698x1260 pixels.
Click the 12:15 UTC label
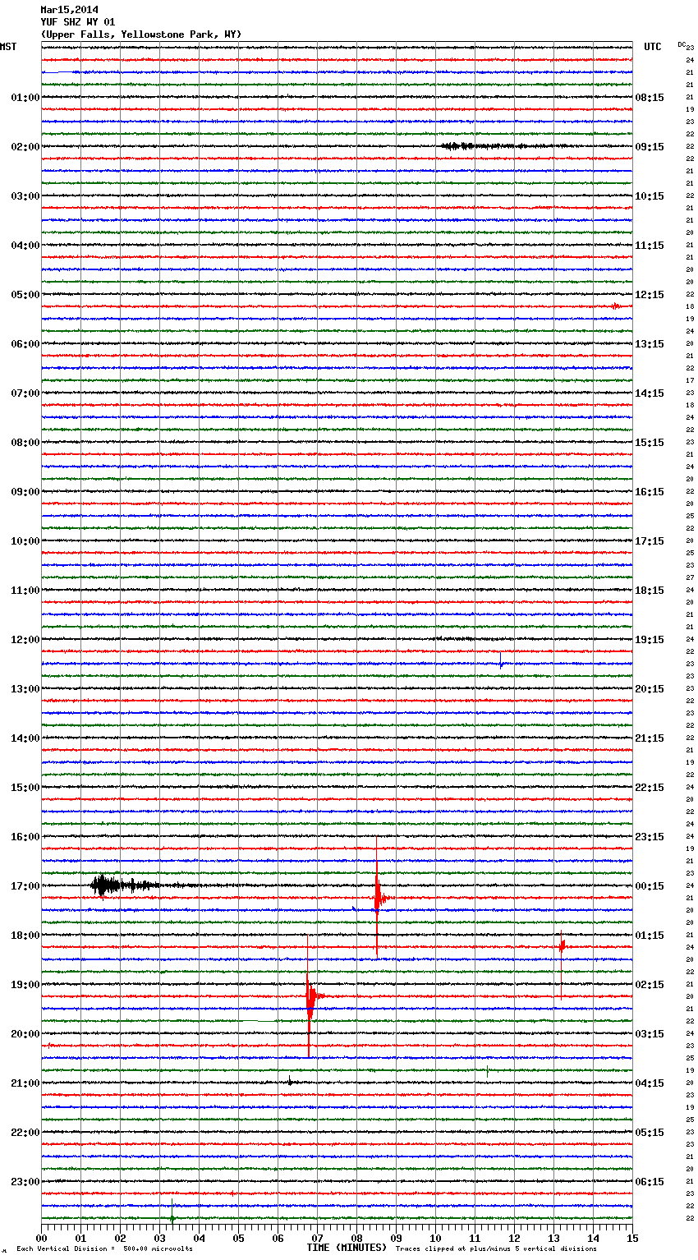tap(650, 295)
